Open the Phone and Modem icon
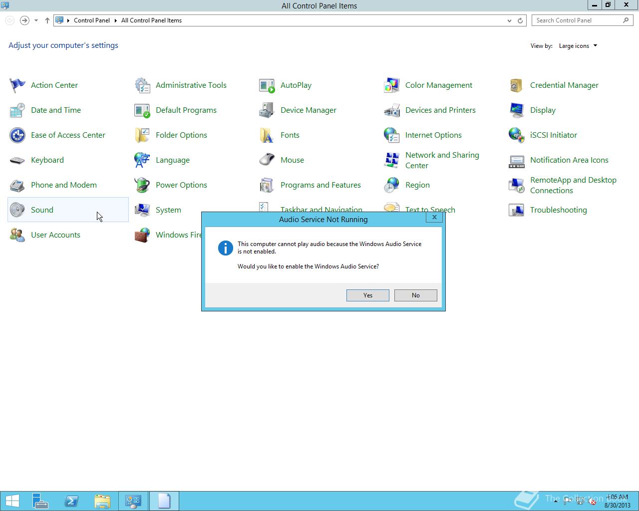Screen dimensions: 639x511 (x=17, y=185)
